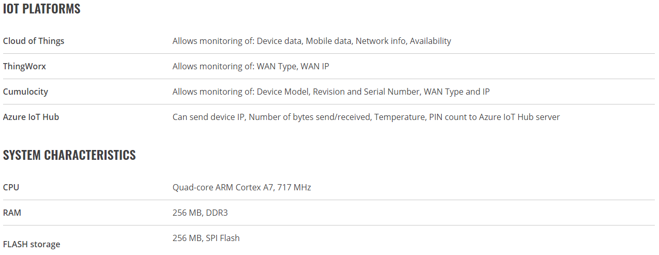The width and height of the screenshot is (659, 255).
Task: Click the Cumulocity Device Model description
Action: tap(331, 92)
